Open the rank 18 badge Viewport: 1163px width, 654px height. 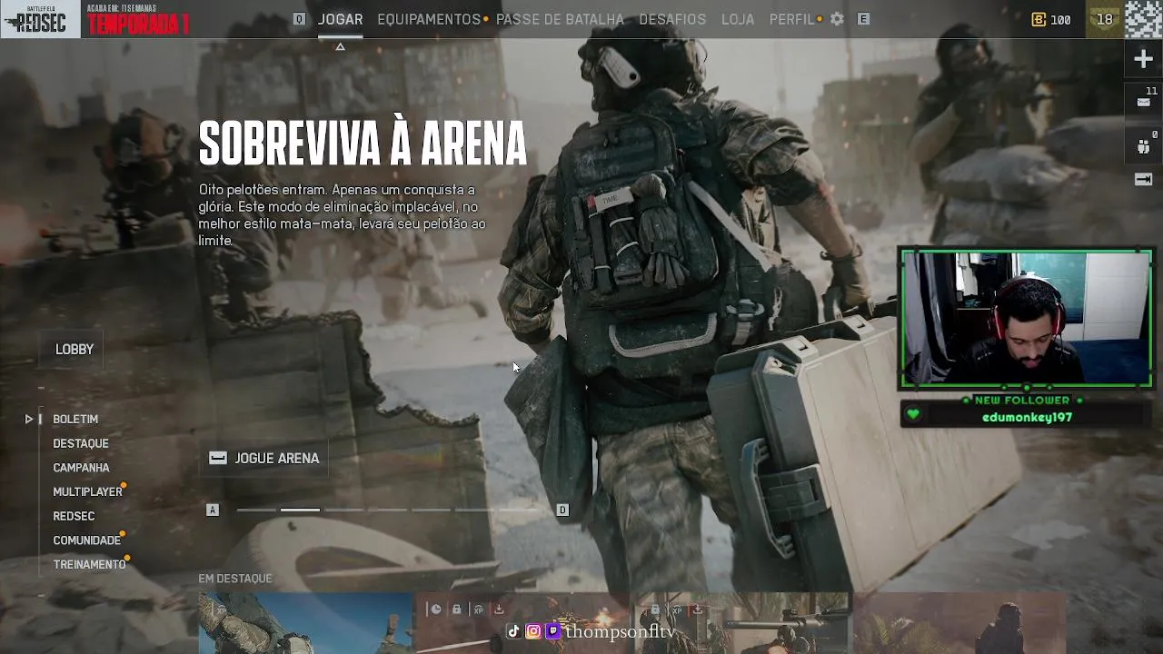click(x=1105, y=19)
